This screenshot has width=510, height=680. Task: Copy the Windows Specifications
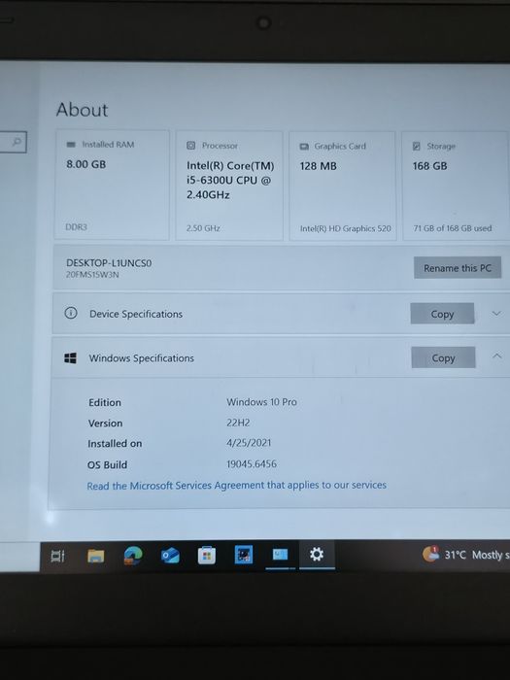tap(443, 357)
